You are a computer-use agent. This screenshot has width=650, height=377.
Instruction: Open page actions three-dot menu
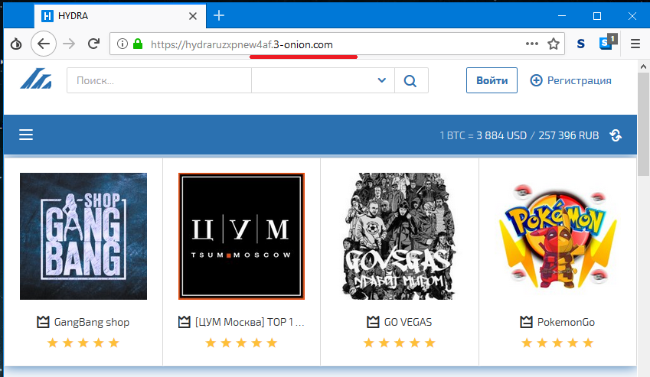532,44
